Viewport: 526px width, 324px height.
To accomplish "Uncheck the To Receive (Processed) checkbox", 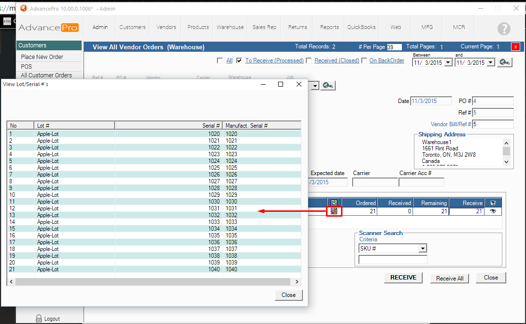I will pyautogui.click(x=239, y=60).
